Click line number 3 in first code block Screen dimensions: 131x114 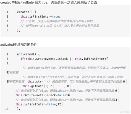point(7,21)
